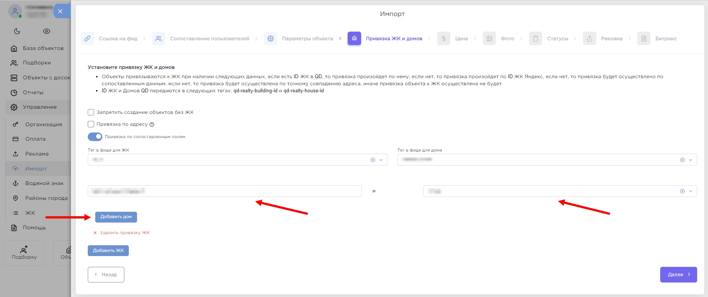Open ЖК submenu item in sidebar
This screenshot has width=708, height=297.
[x=38, y=213]
